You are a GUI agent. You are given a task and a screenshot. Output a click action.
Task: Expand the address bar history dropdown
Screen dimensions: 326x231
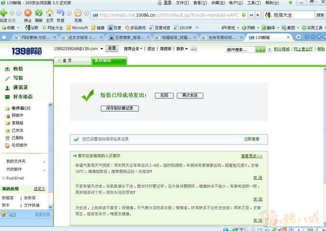pos(251,15)
